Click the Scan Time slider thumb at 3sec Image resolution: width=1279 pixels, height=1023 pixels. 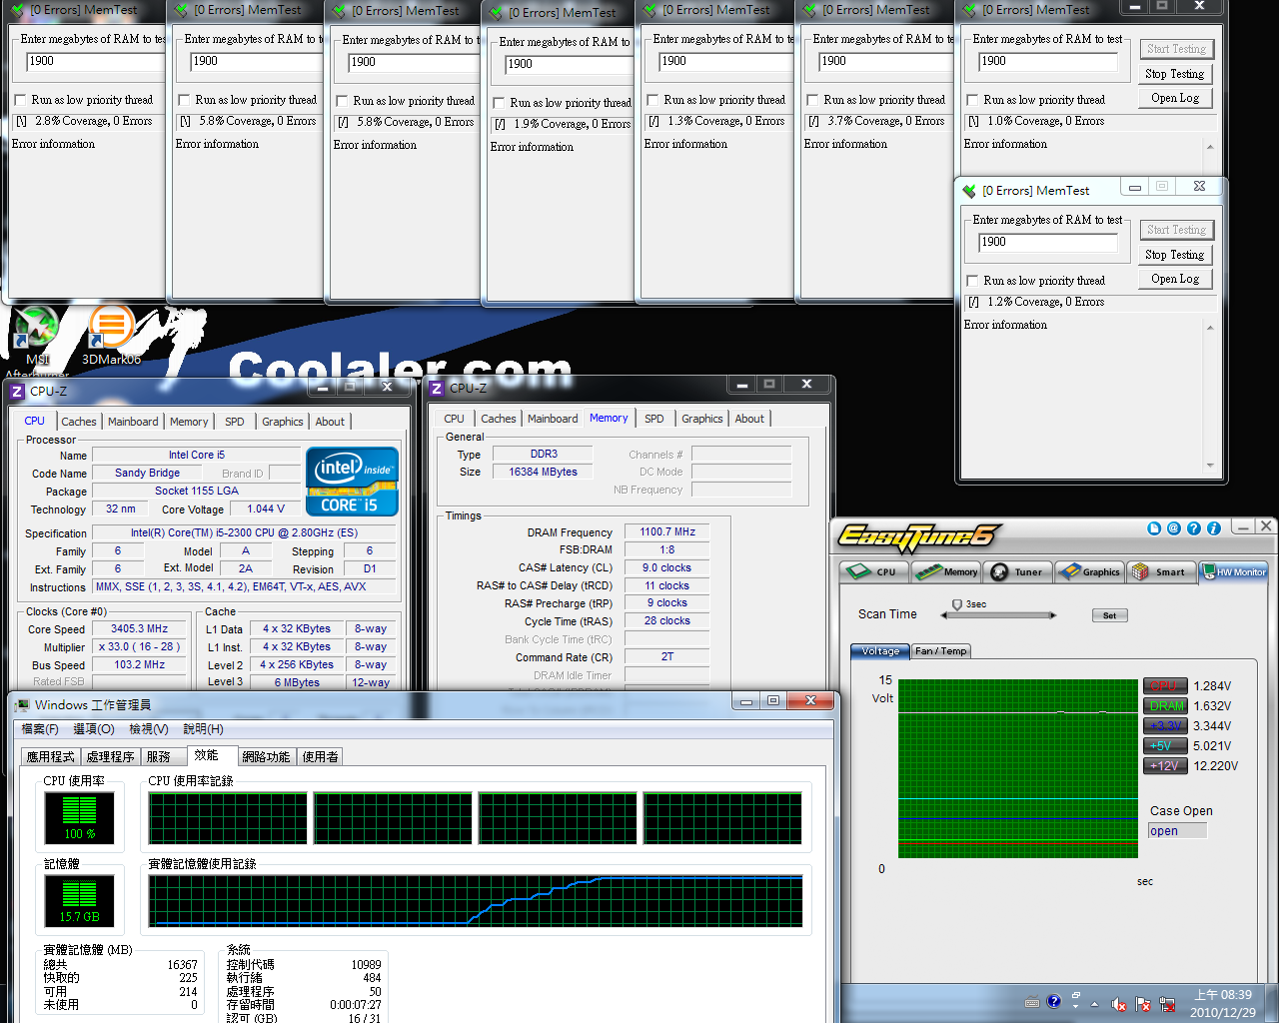pos(957,605)
